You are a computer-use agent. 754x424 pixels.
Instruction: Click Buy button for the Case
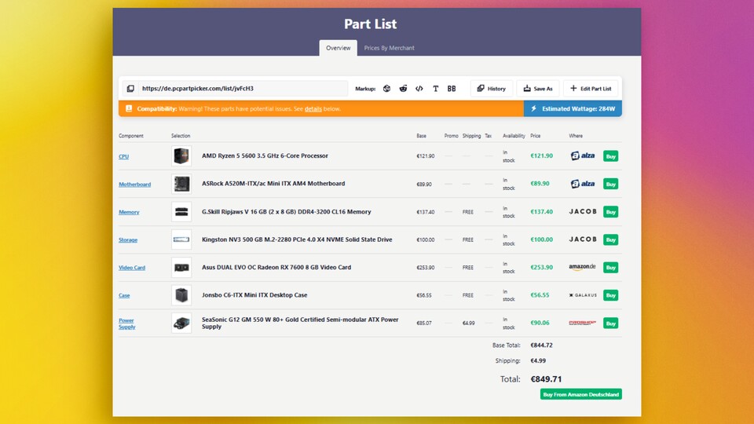611,296
